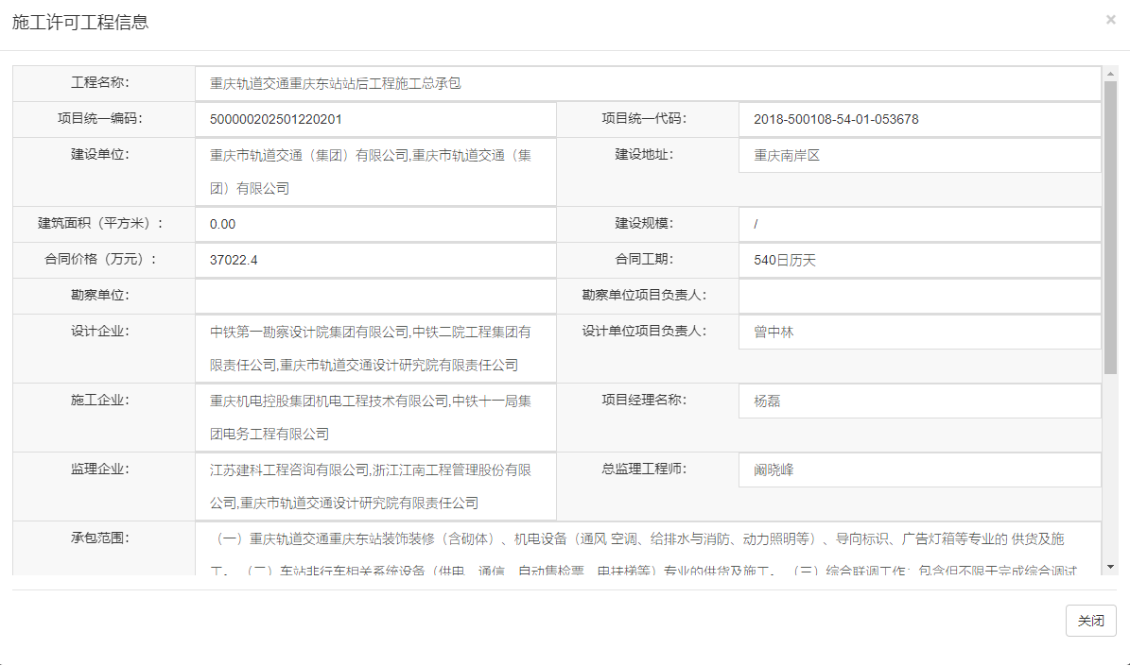Focus the 总监理工程师 field showing 阚晓峰
This screenshot has width=1130, height=666.
[x=919, y=470]
